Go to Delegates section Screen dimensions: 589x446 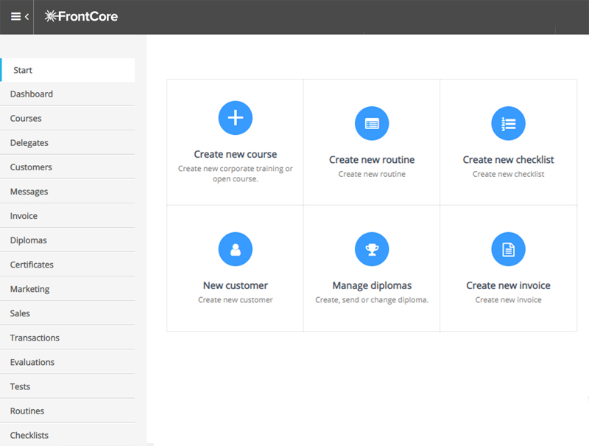click(x=29, y=143)
